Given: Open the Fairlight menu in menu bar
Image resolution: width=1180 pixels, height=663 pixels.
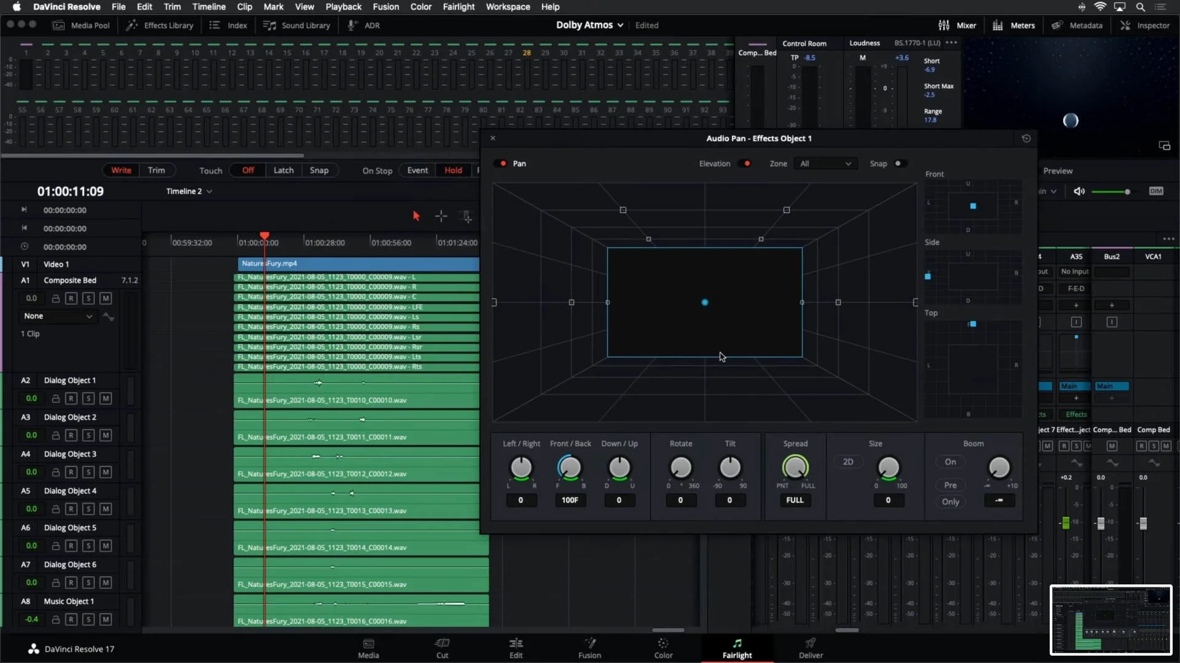Looking at the screenshot, I should (458, 7).
